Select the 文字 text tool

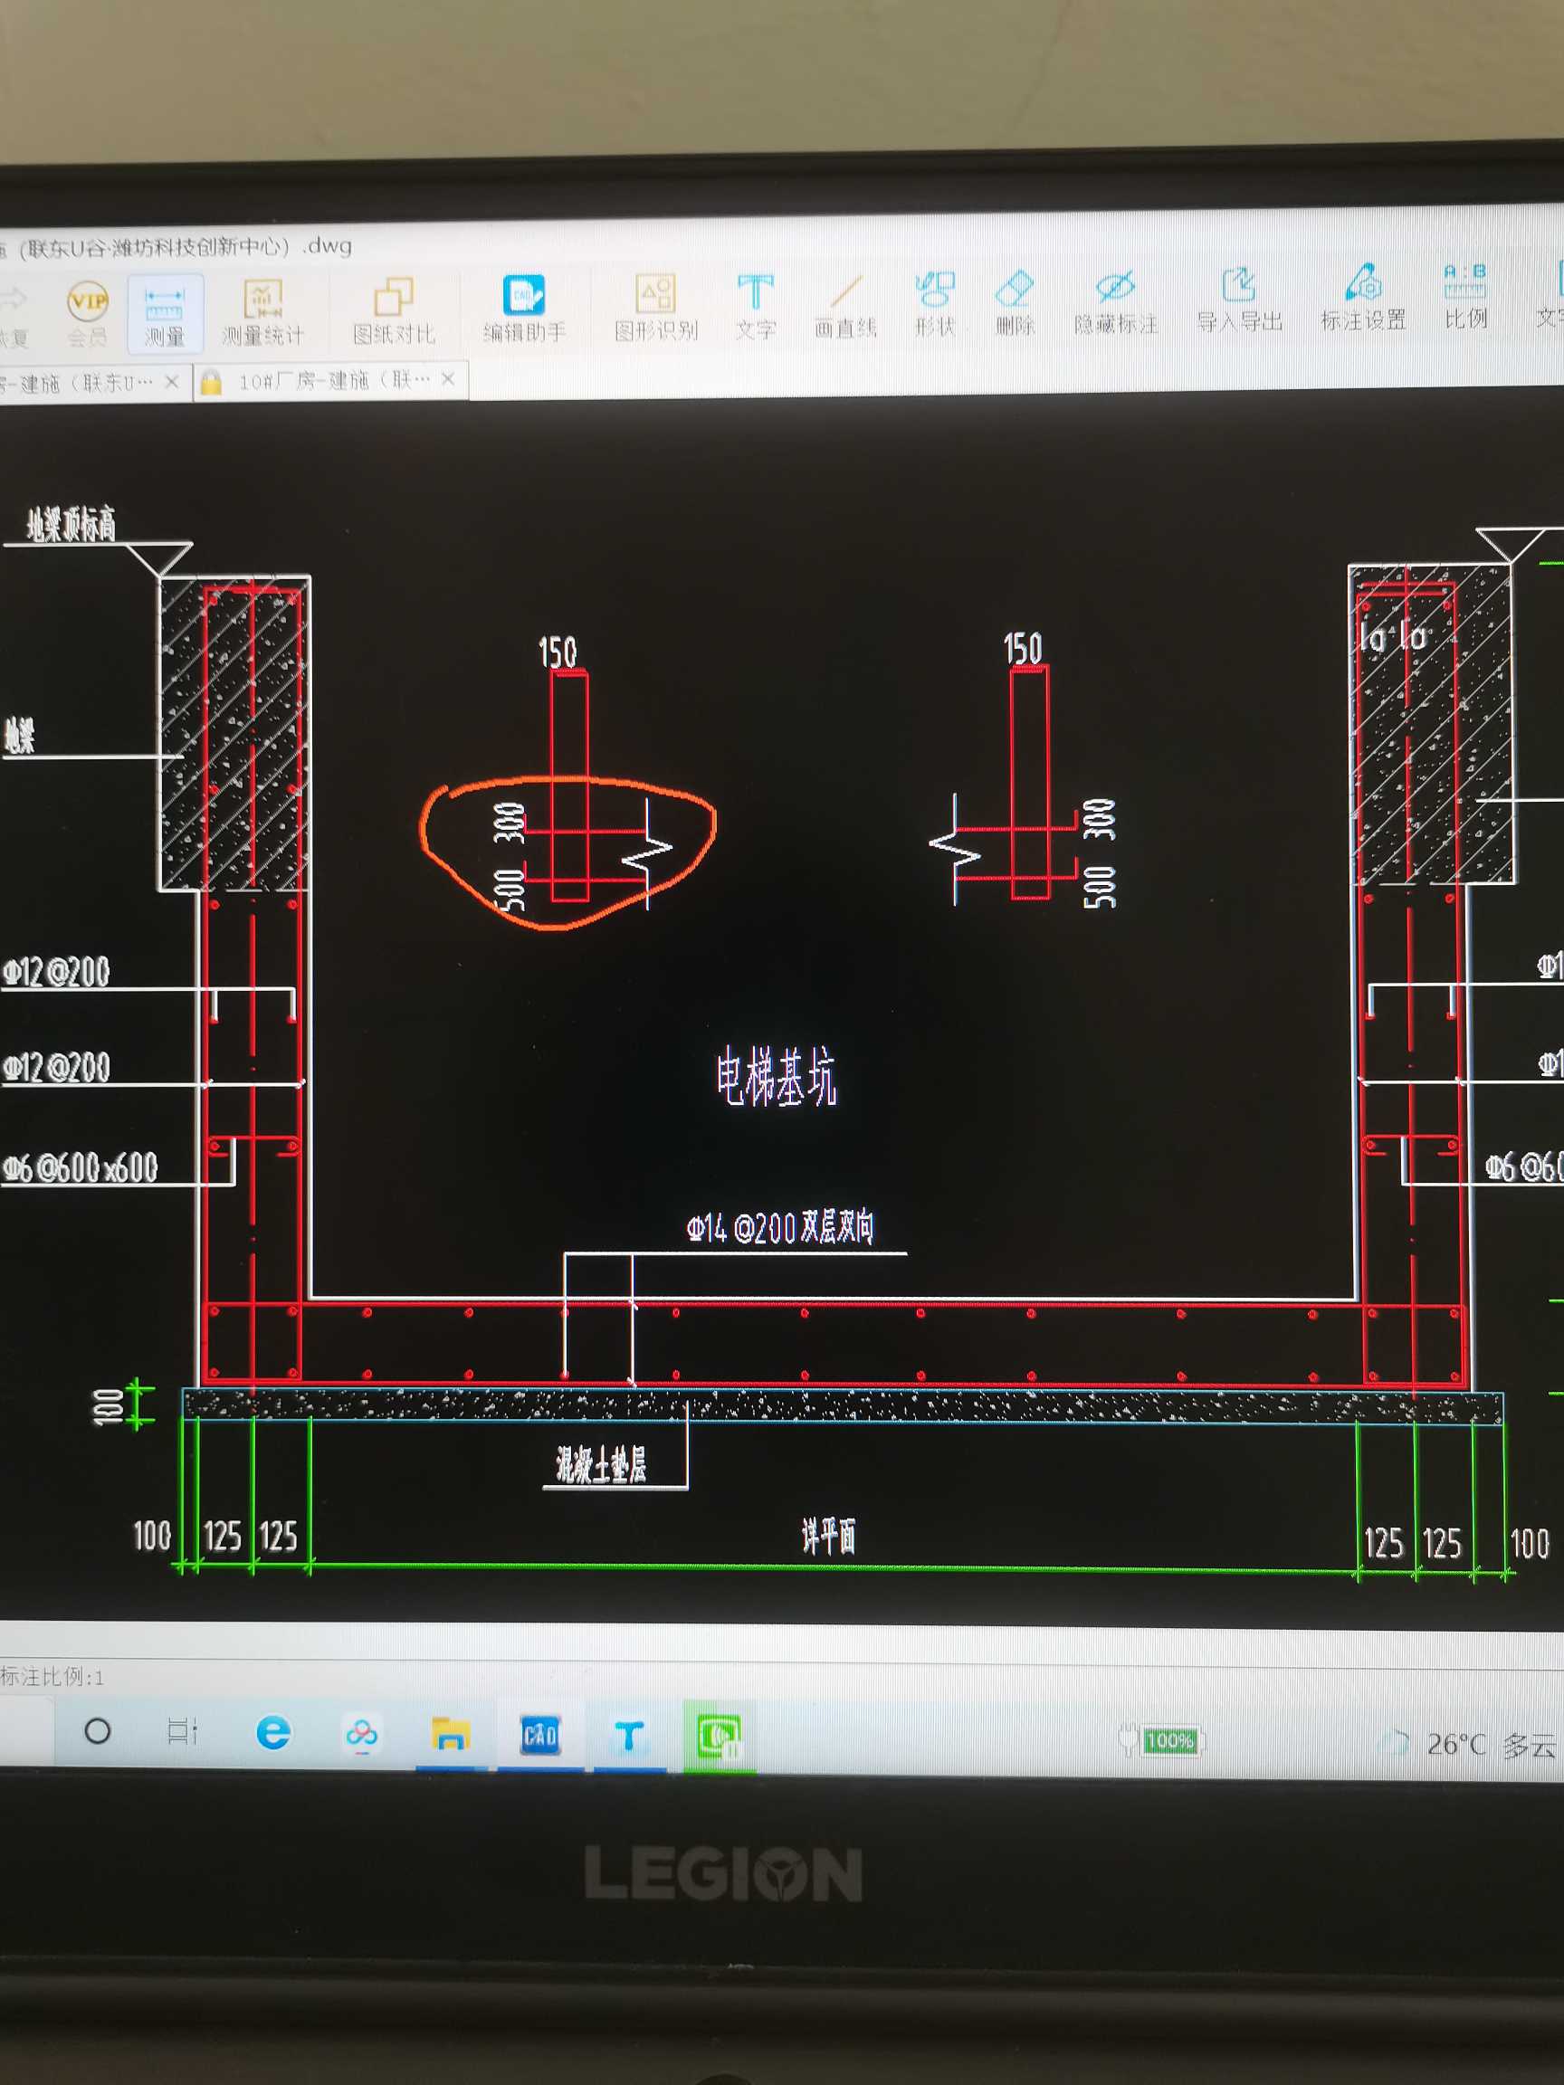pos(755,307)
